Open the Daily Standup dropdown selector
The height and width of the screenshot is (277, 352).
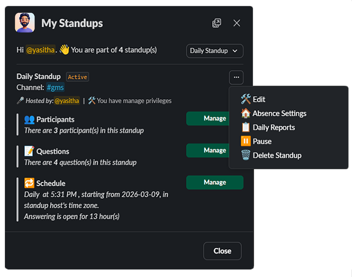click(x=215, y=51)
